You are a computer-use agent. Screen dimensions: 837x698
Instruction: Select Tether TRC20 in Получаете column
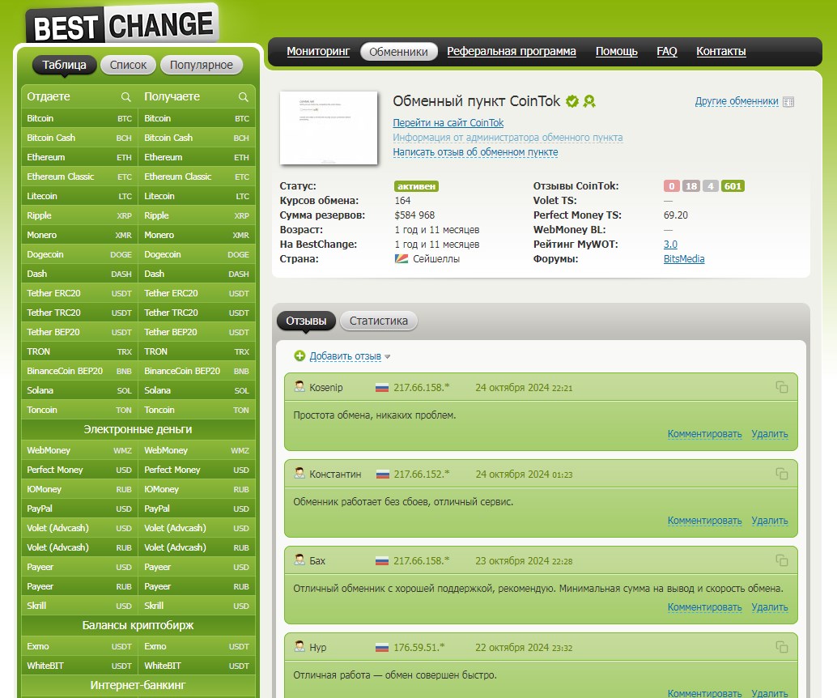tap(197, 313)
